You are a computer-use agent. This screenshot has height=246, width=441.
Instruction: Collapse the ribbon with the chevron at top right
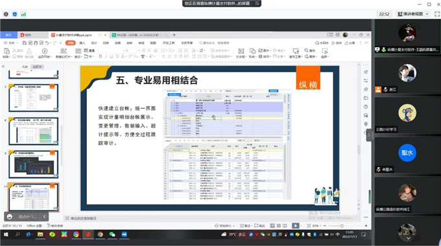366,43
